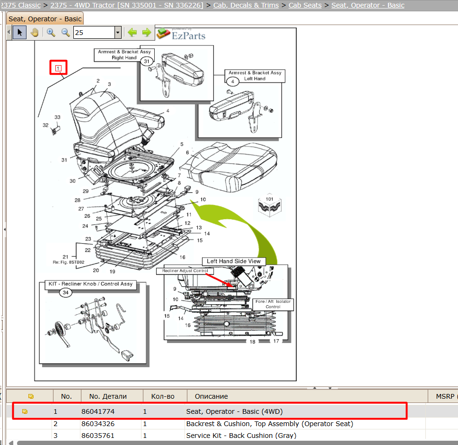Select the Seat, Operator - Basic tab
This screenshot has height=445, width=458.
point(45,19)
